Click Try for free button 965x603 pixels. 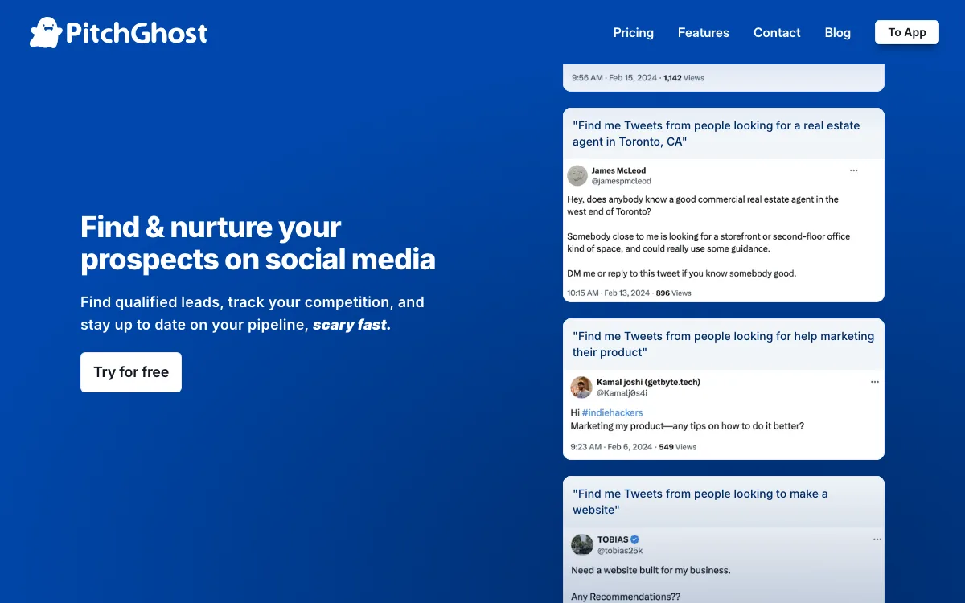[131, 372]
